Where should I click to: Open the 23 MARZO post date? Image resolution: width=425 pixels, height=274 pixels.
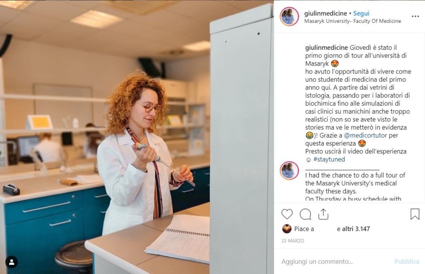tap(293, 241)
